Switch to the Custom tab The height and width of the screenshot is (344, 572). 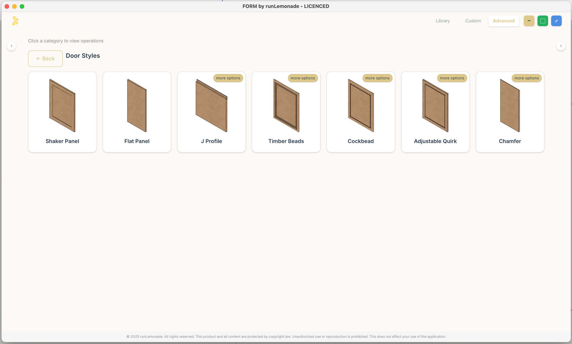473,21
